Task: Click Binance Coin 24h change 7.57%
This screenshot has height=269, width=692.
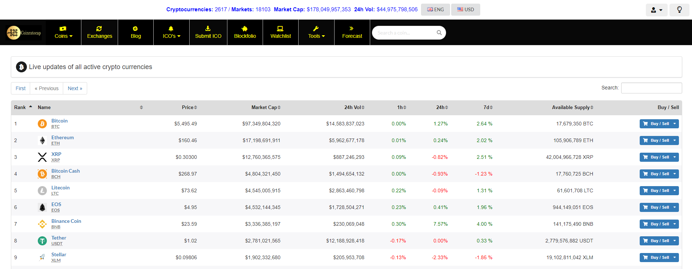Action: pos(441,224)
